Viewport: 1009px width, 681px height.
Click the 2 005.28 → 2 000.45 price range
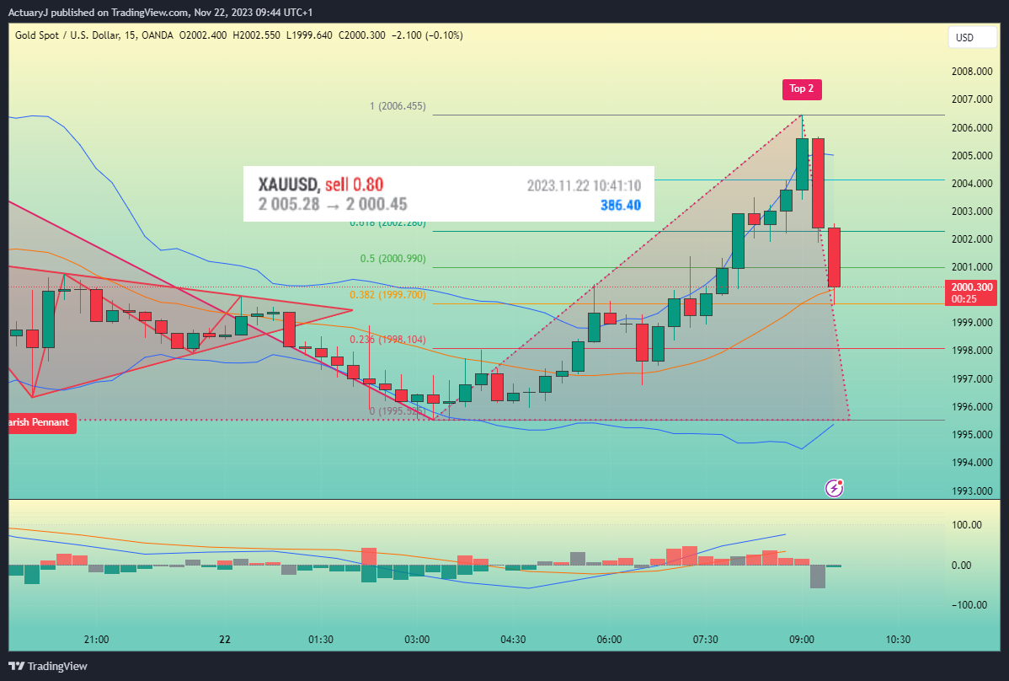point(333,205)
